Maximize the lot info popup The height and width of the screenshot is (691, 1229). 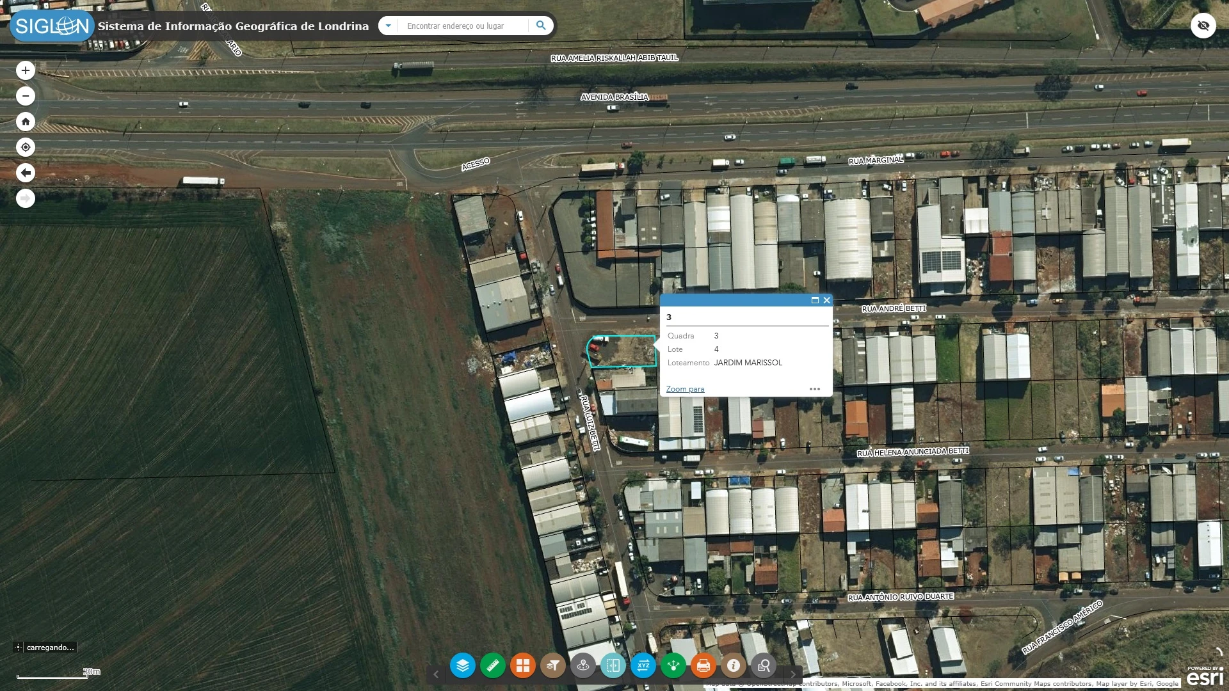click(x=815, y=300)
